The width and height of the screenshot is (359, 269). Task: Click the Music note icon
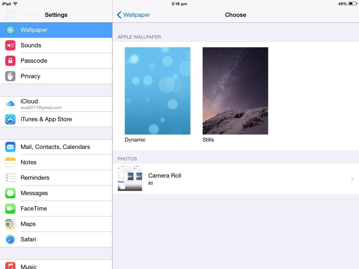(x=10, y=266)
